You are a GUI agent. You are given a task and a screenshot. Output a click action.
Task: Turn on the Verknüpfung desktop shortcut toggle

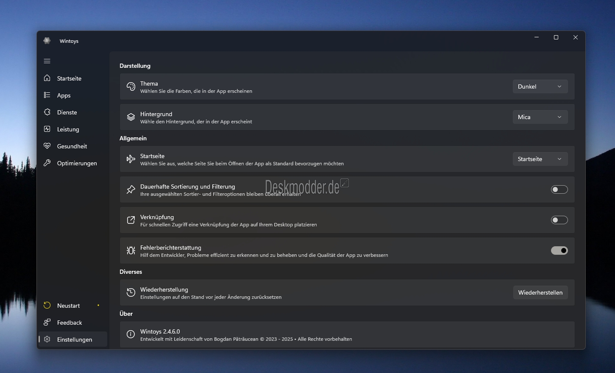click(559, 220)
